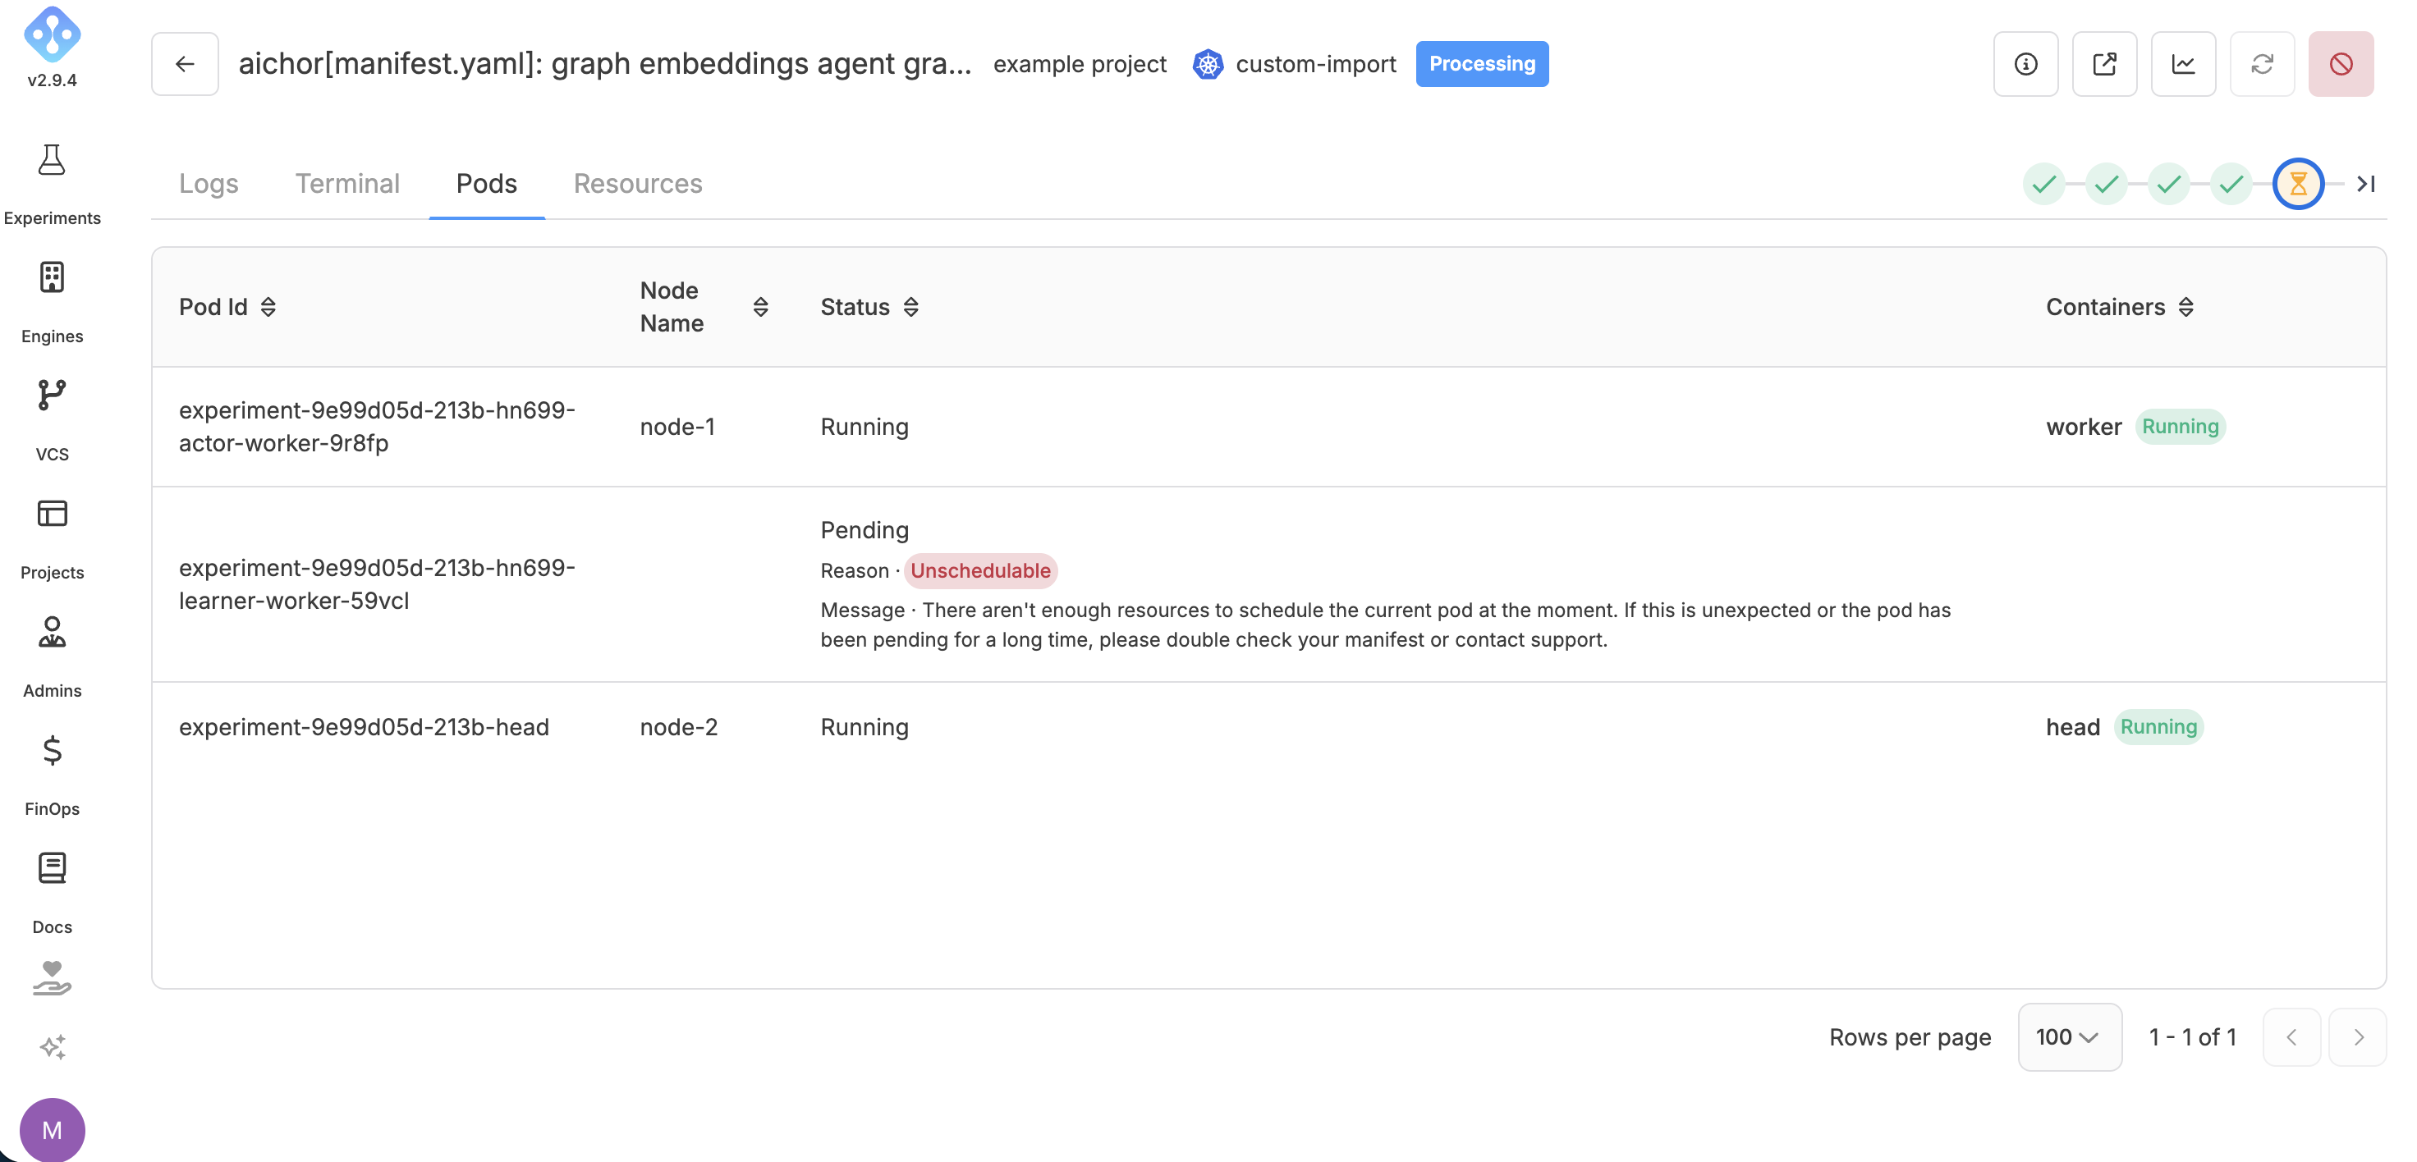Open the Rows per page 100 dropdown
Image resolution: width=2417 pixels, height=1162 pixels.
[2070, 1037]
